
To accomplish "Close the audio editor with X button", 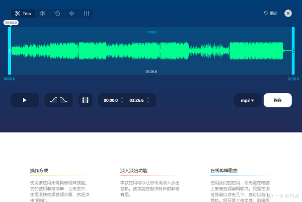I will (288, 13).
